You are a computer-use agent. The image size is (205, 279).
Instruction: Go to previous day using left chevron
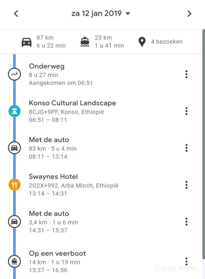click(16, 14)
